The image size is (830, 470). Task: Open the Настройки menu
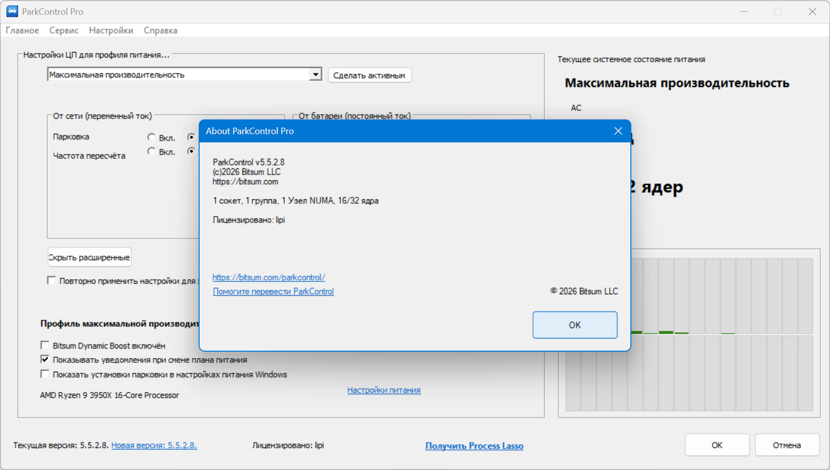(111, 30)
